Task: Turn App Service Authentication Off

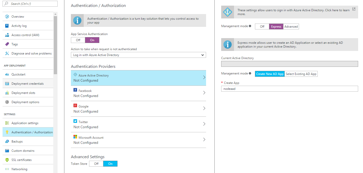Action: pos(78,40)
